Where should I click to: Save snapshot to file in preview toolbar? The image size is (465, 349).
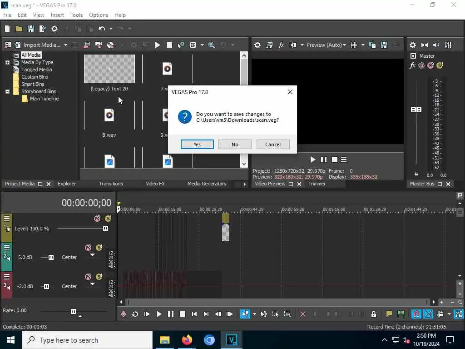click(384, 45)
